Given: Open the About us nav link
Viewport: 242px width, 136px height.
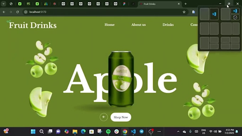Looking at the screenshot, I should (x=138, y=25).
